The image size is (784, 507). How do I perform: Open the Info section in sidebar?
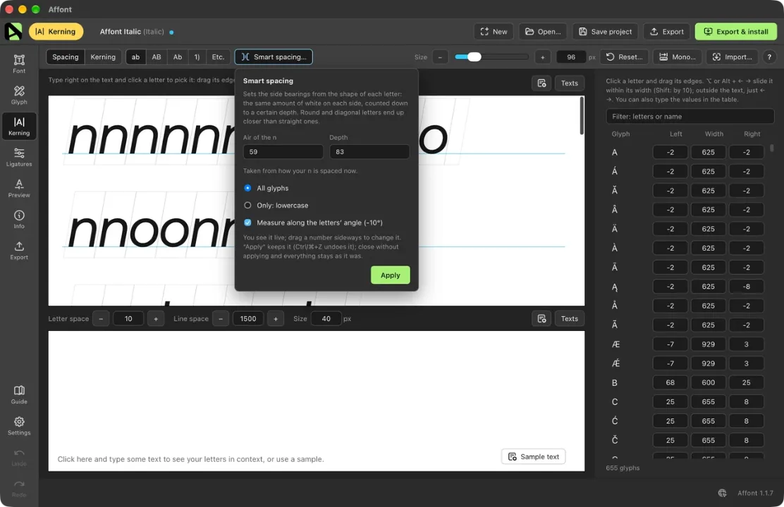pos(19,219)
